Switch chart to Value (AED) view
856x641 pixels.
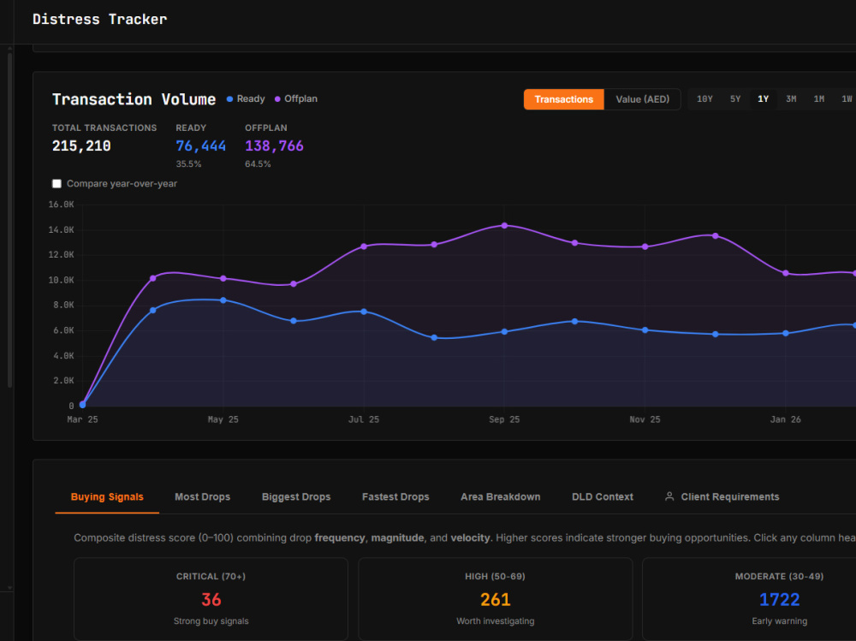642,99
